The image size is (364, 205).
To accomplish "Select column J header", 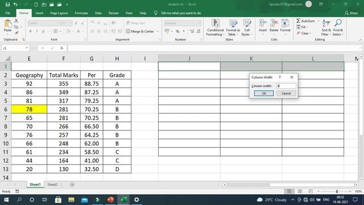I will (189, 58).
